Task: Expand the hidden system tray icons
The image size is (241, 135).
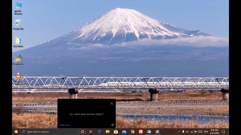Action: [179, 132]
